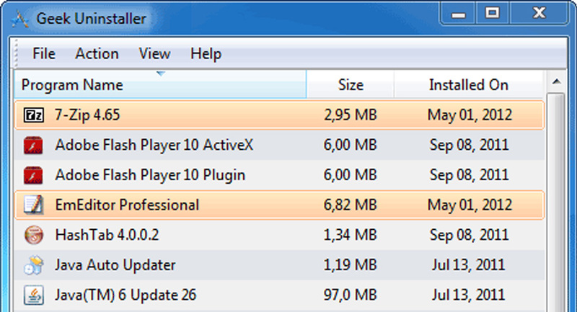The image size is (577, 312).
Task: Open the Help menu
Action: click(206, 54)
